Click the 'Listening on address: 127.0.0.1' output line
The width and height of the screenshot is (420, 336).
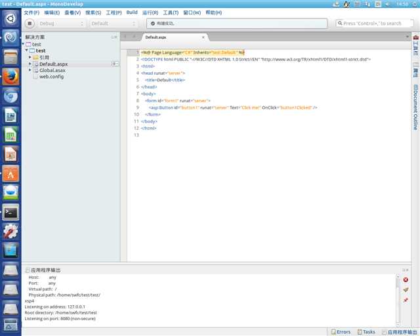pyautogui.click(x=54, y=306)
